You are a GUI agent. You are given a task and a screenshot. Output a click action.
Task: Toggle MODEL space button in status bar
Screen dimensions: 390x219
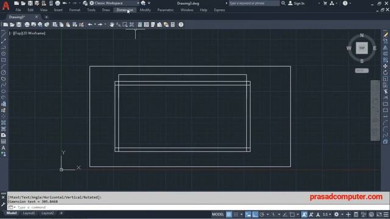pos(218,214)
